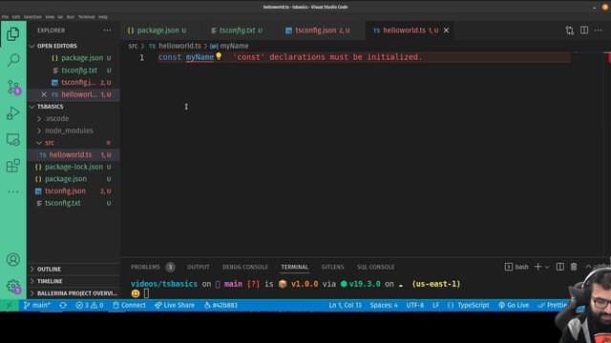The image size is (611, 343).
Task: Select the bash terminal indicator
Action: [516, 267]
